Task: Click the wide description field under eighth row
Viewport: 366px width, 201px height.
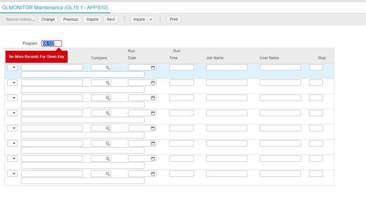Action: 83,181
